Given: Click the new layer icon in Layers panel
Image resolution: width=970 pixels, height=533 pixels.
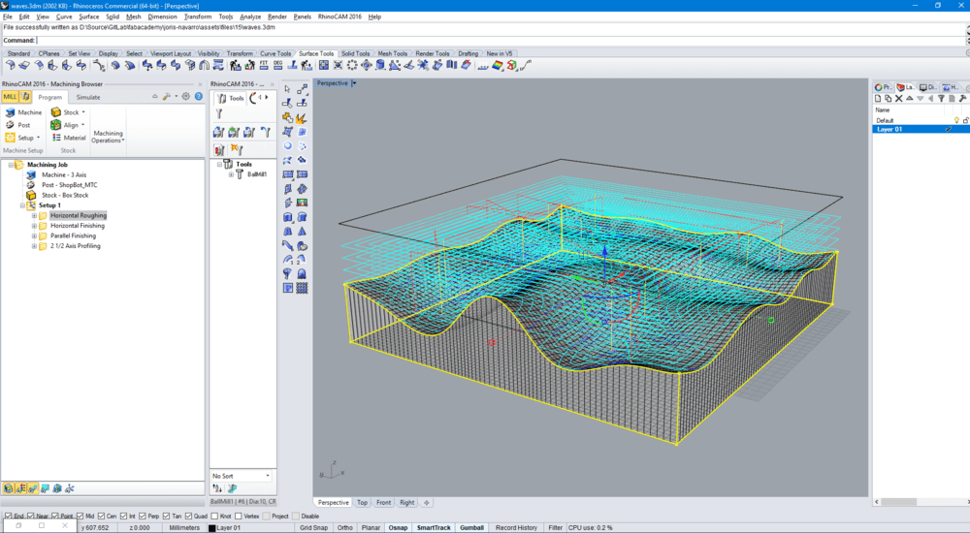Looking at the screenshot, I should [878, 99].
